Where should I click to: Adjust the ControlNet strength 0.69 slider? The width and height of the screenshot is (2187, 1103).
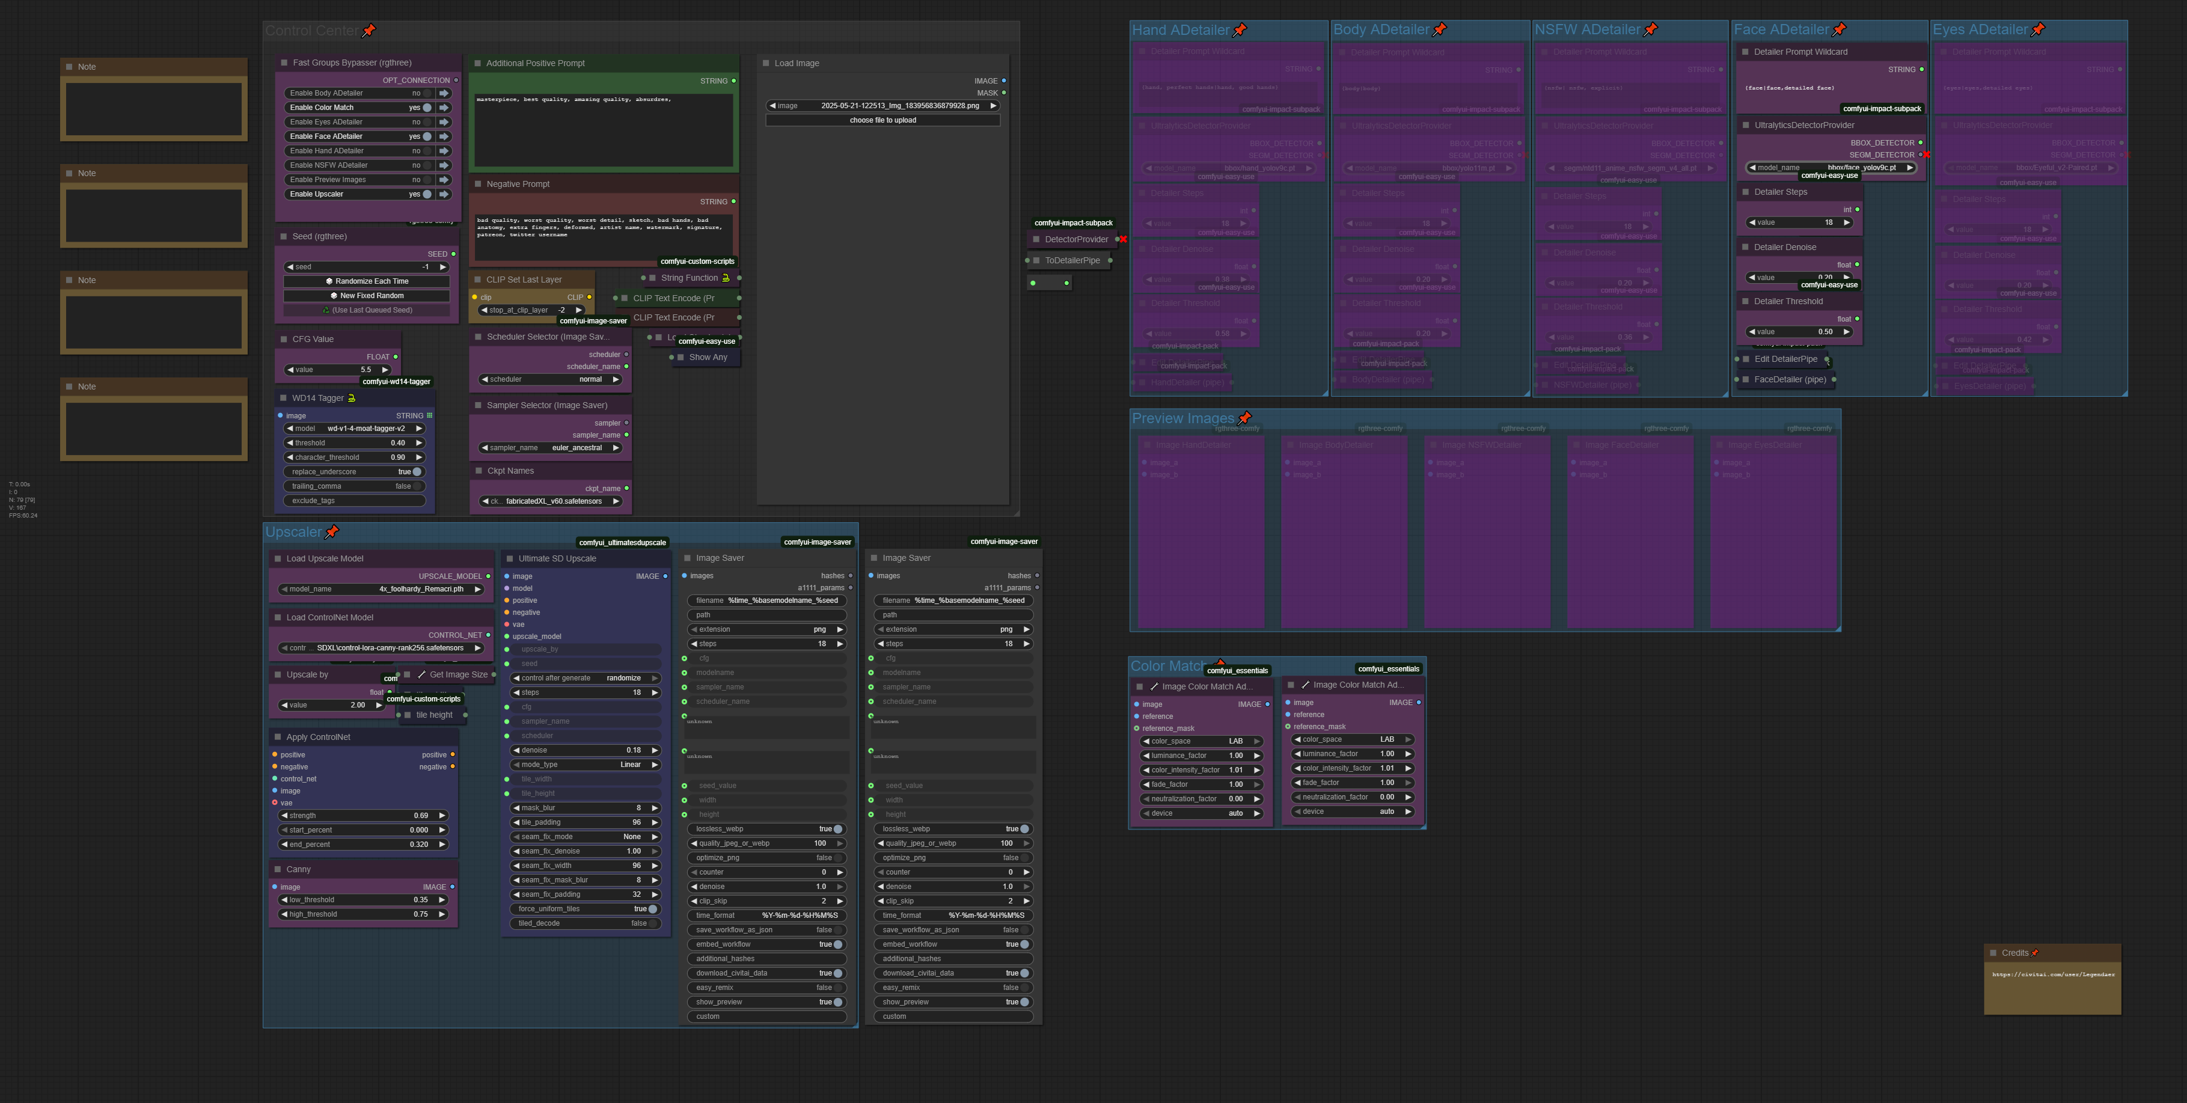click(x=363, y=816)
